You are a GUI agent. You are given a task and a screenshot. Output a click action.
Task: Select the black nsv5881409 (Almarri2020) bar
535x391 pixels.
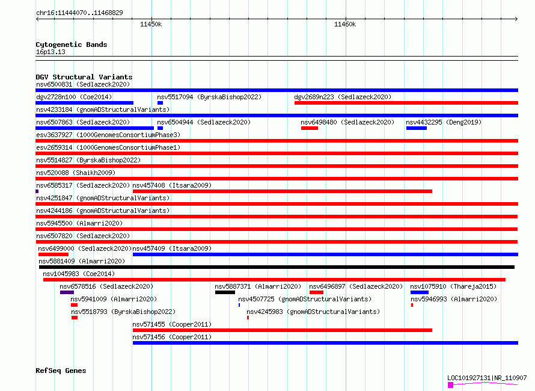click(277, 267)
